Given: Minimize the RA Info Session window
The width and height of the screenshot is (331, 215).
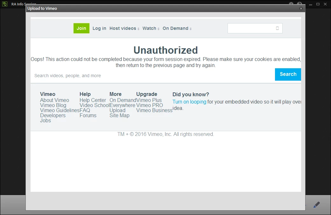Looking at the screenshot, I should point(311,4).
